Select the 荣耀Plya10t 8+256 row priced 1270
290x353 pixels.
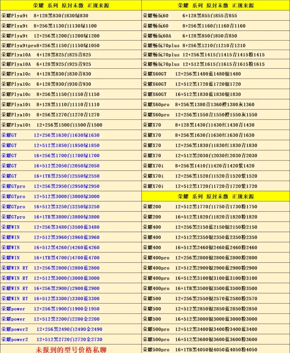(71, 115)
